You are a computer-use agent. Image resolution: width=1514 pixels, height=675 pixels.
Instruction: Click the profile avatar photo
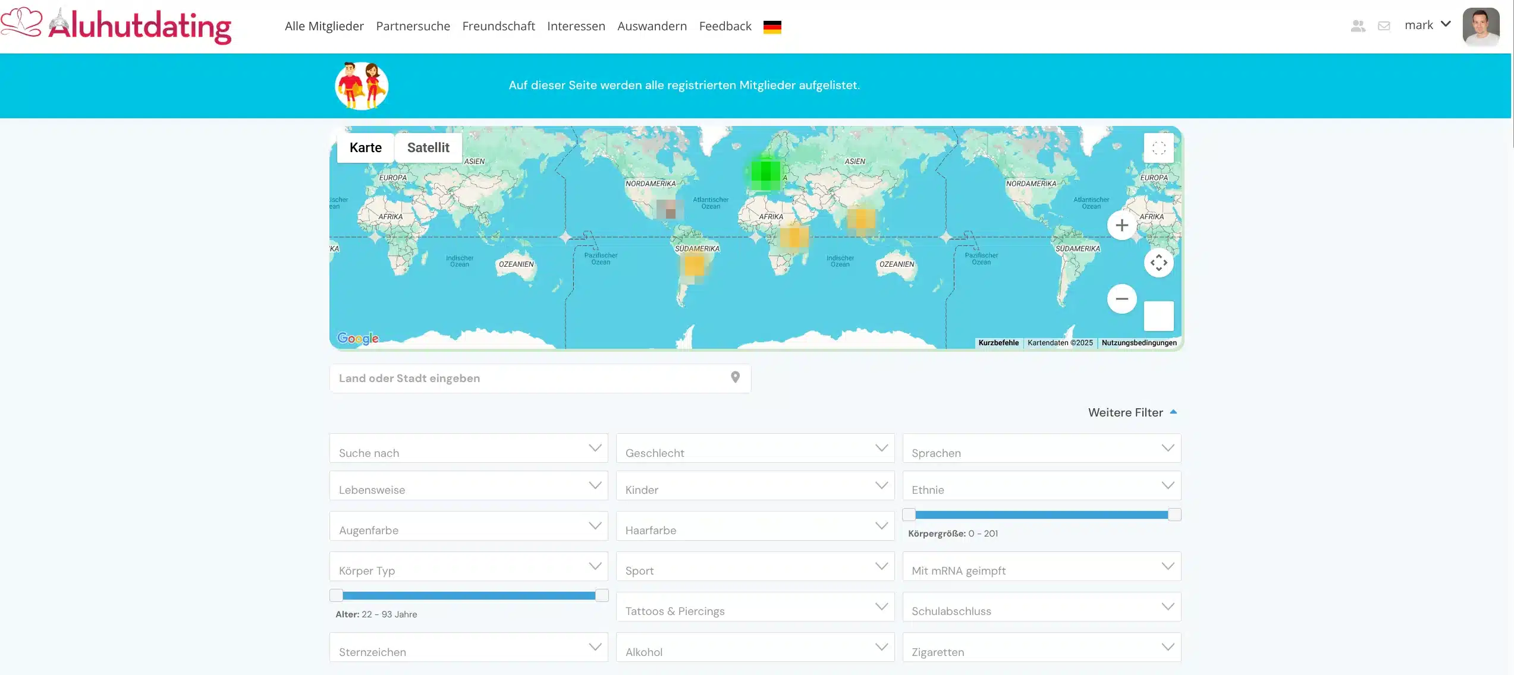tap(1481, 26)
